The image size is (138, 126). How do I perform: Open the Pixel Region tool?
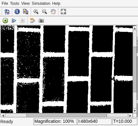pos(26,11)
